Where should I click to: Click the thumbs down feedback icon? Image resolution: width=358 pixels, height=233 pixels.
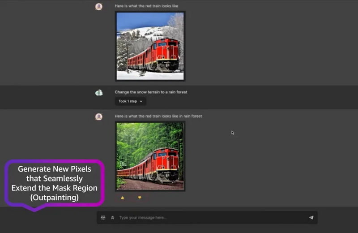(139, 198)
